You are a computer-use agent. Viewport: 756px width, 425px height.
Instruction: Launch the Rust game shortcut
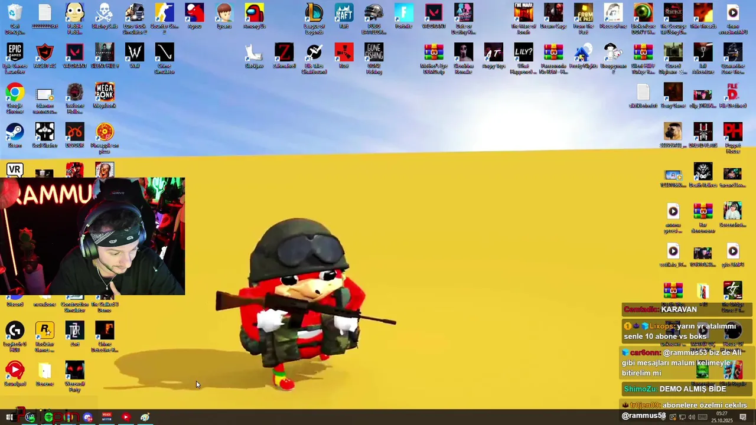click(344, 56)
